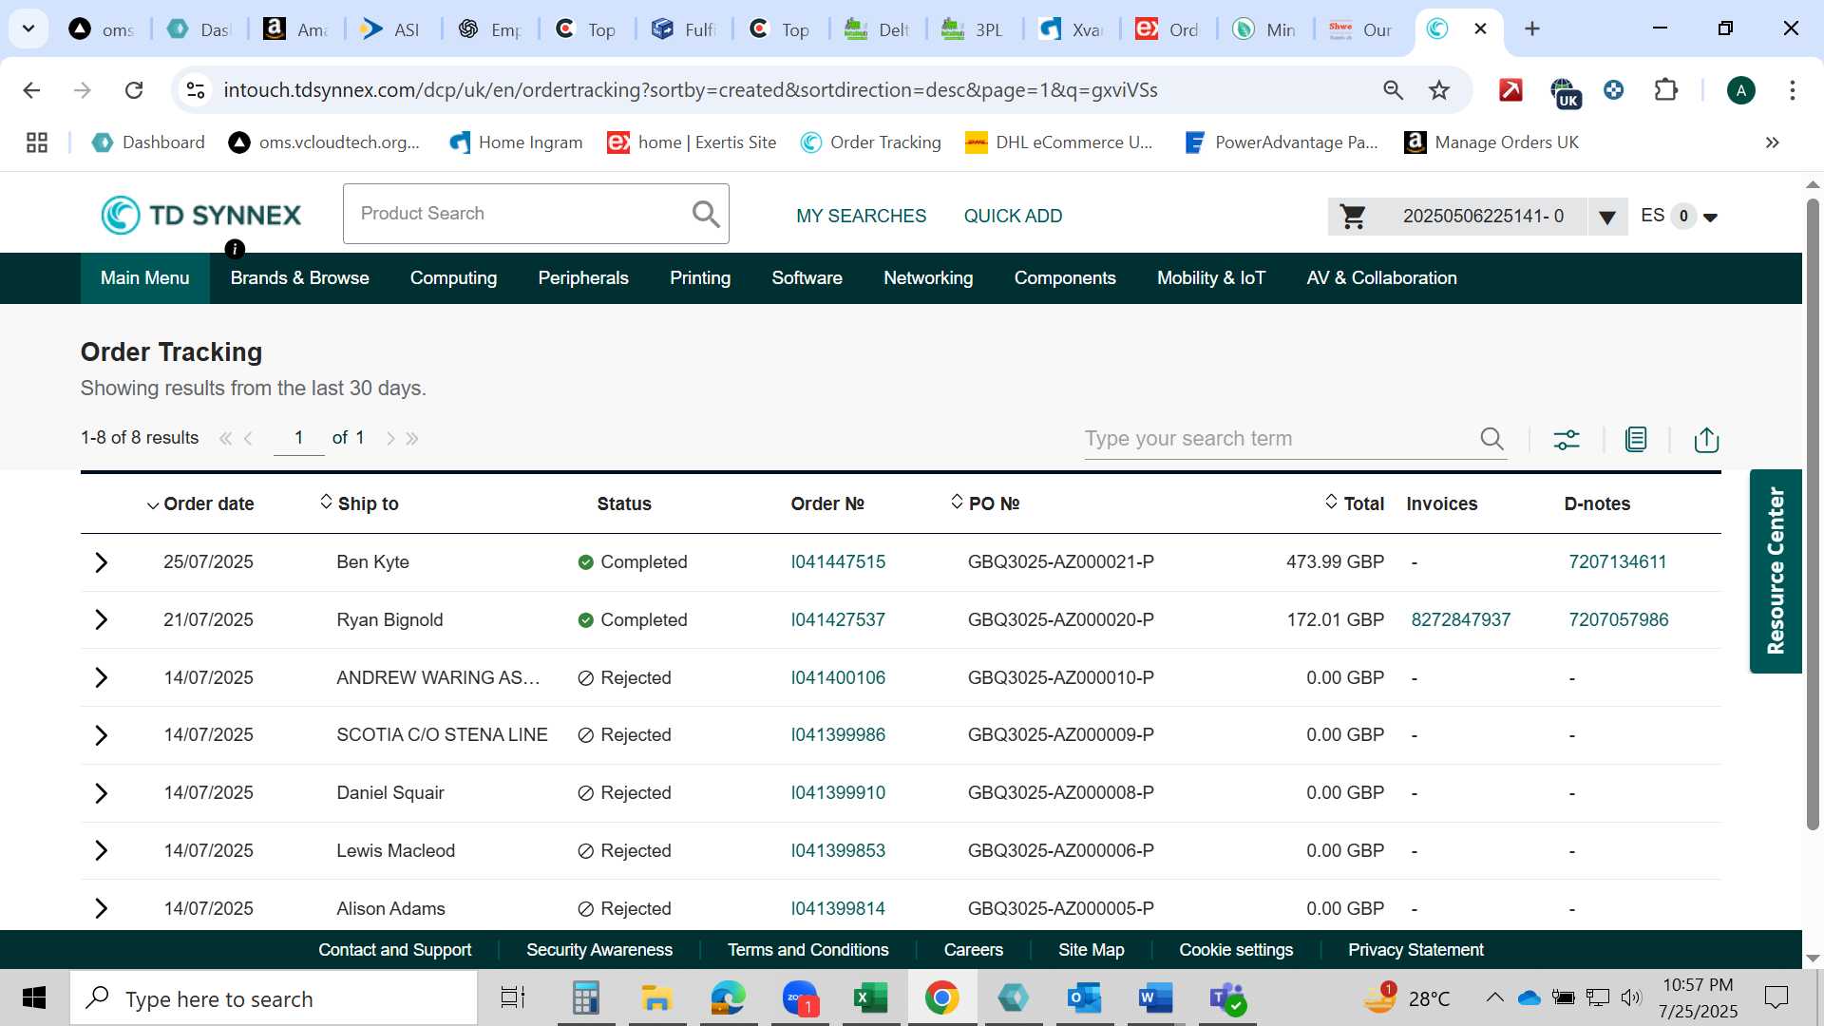Click the column layout icon
This screenshot has width=1824, height=1026.
click(x=1636, y=439)
